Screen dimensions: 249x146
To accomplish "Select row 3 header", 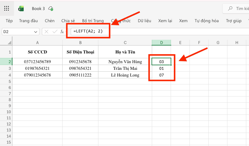I will click(x=6, y=68).
